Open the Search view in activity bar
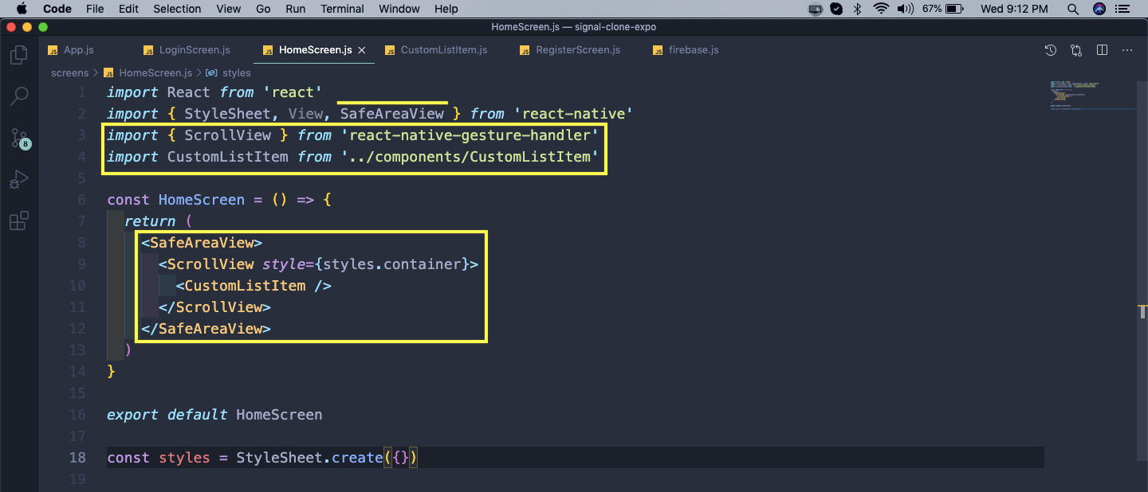The width and height of the screenshot is (1148, 492). point(19,96)
